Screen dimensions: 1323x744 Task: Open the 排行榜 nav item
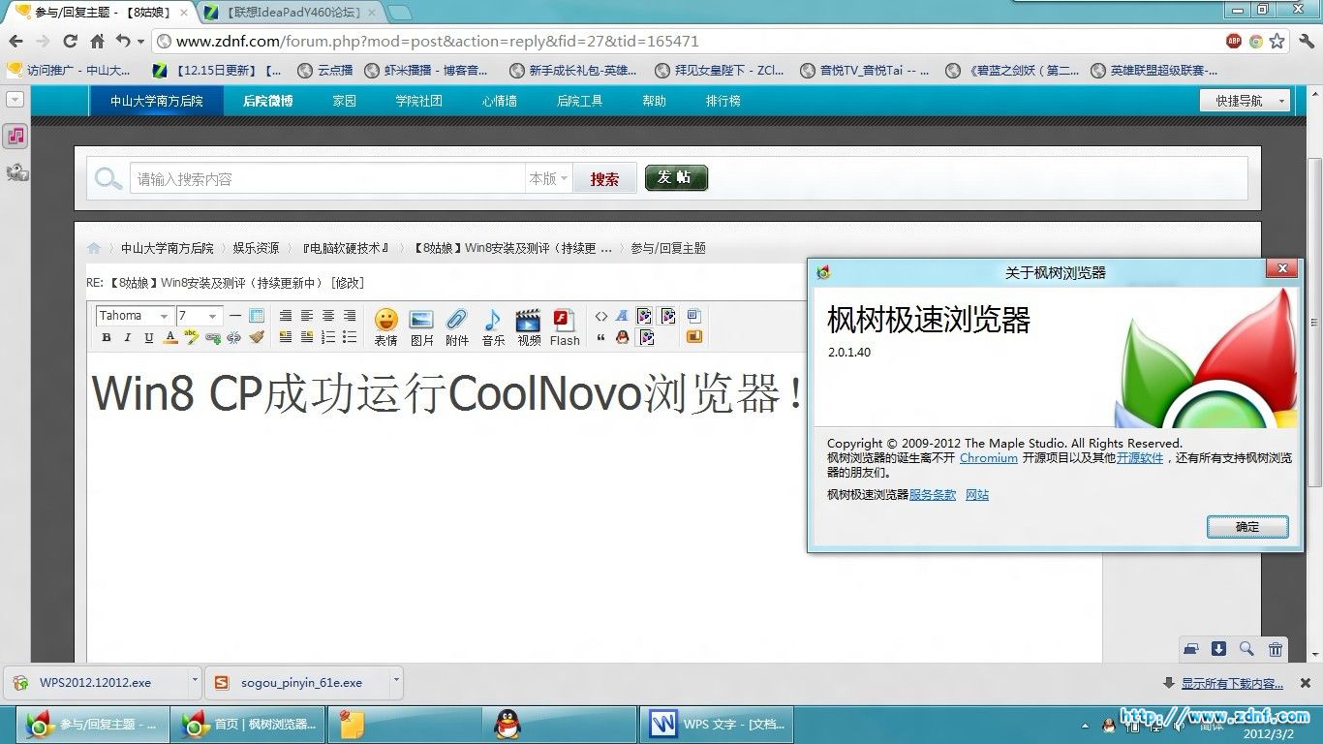(723, 101)
